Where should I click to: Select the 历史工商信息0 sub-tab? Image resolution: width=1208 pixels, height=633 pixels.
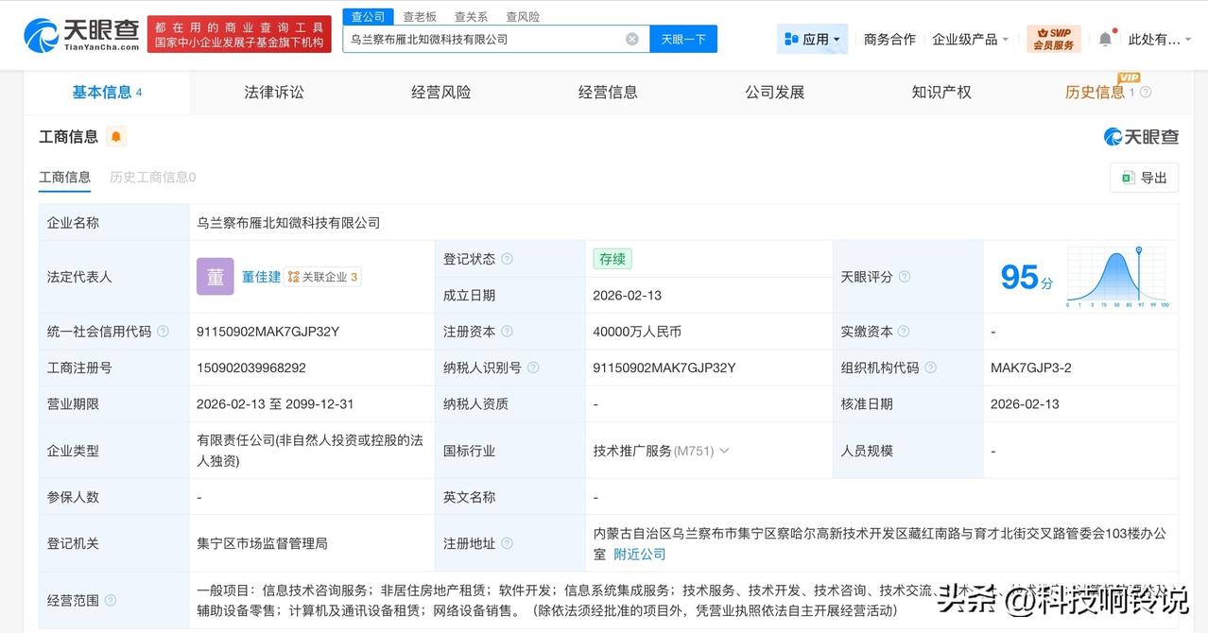tap(153, 178)
